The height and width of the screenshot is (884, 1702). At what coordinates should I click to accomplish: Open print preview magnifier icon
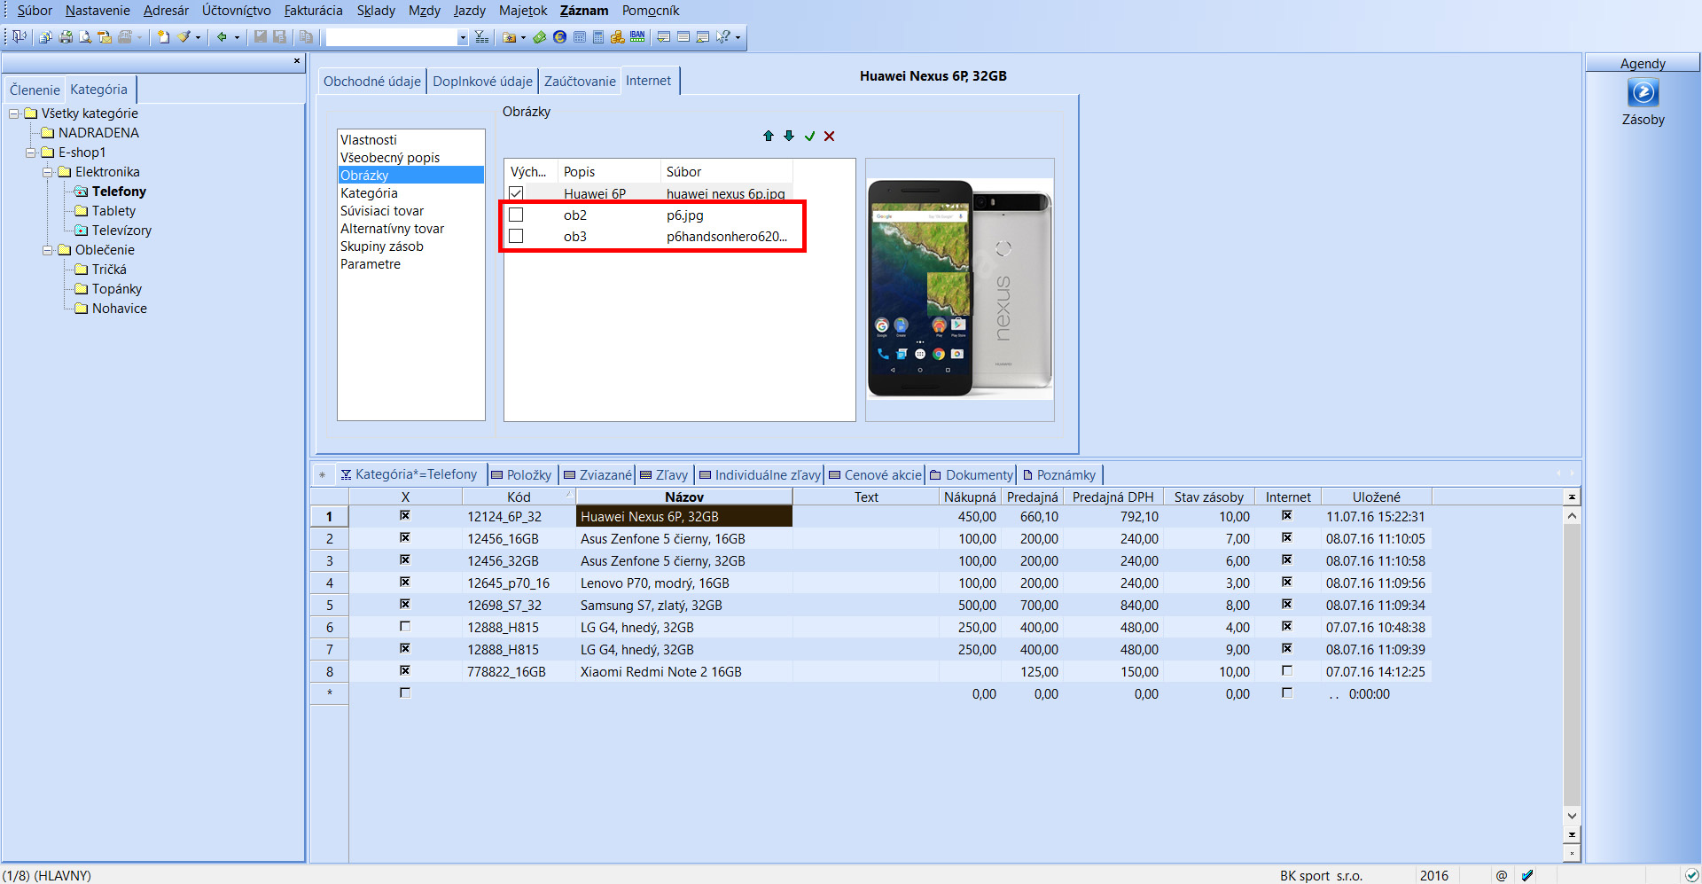(x=85, y=37)
